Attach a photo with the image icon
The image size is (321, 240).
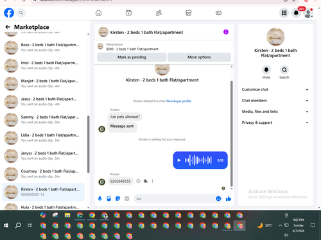(x=108, y=199)
